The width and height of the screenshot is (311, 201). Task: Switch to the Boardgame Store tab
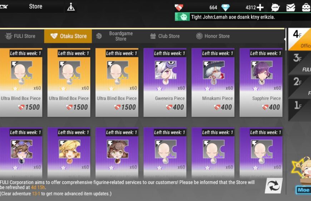(115, 36)
